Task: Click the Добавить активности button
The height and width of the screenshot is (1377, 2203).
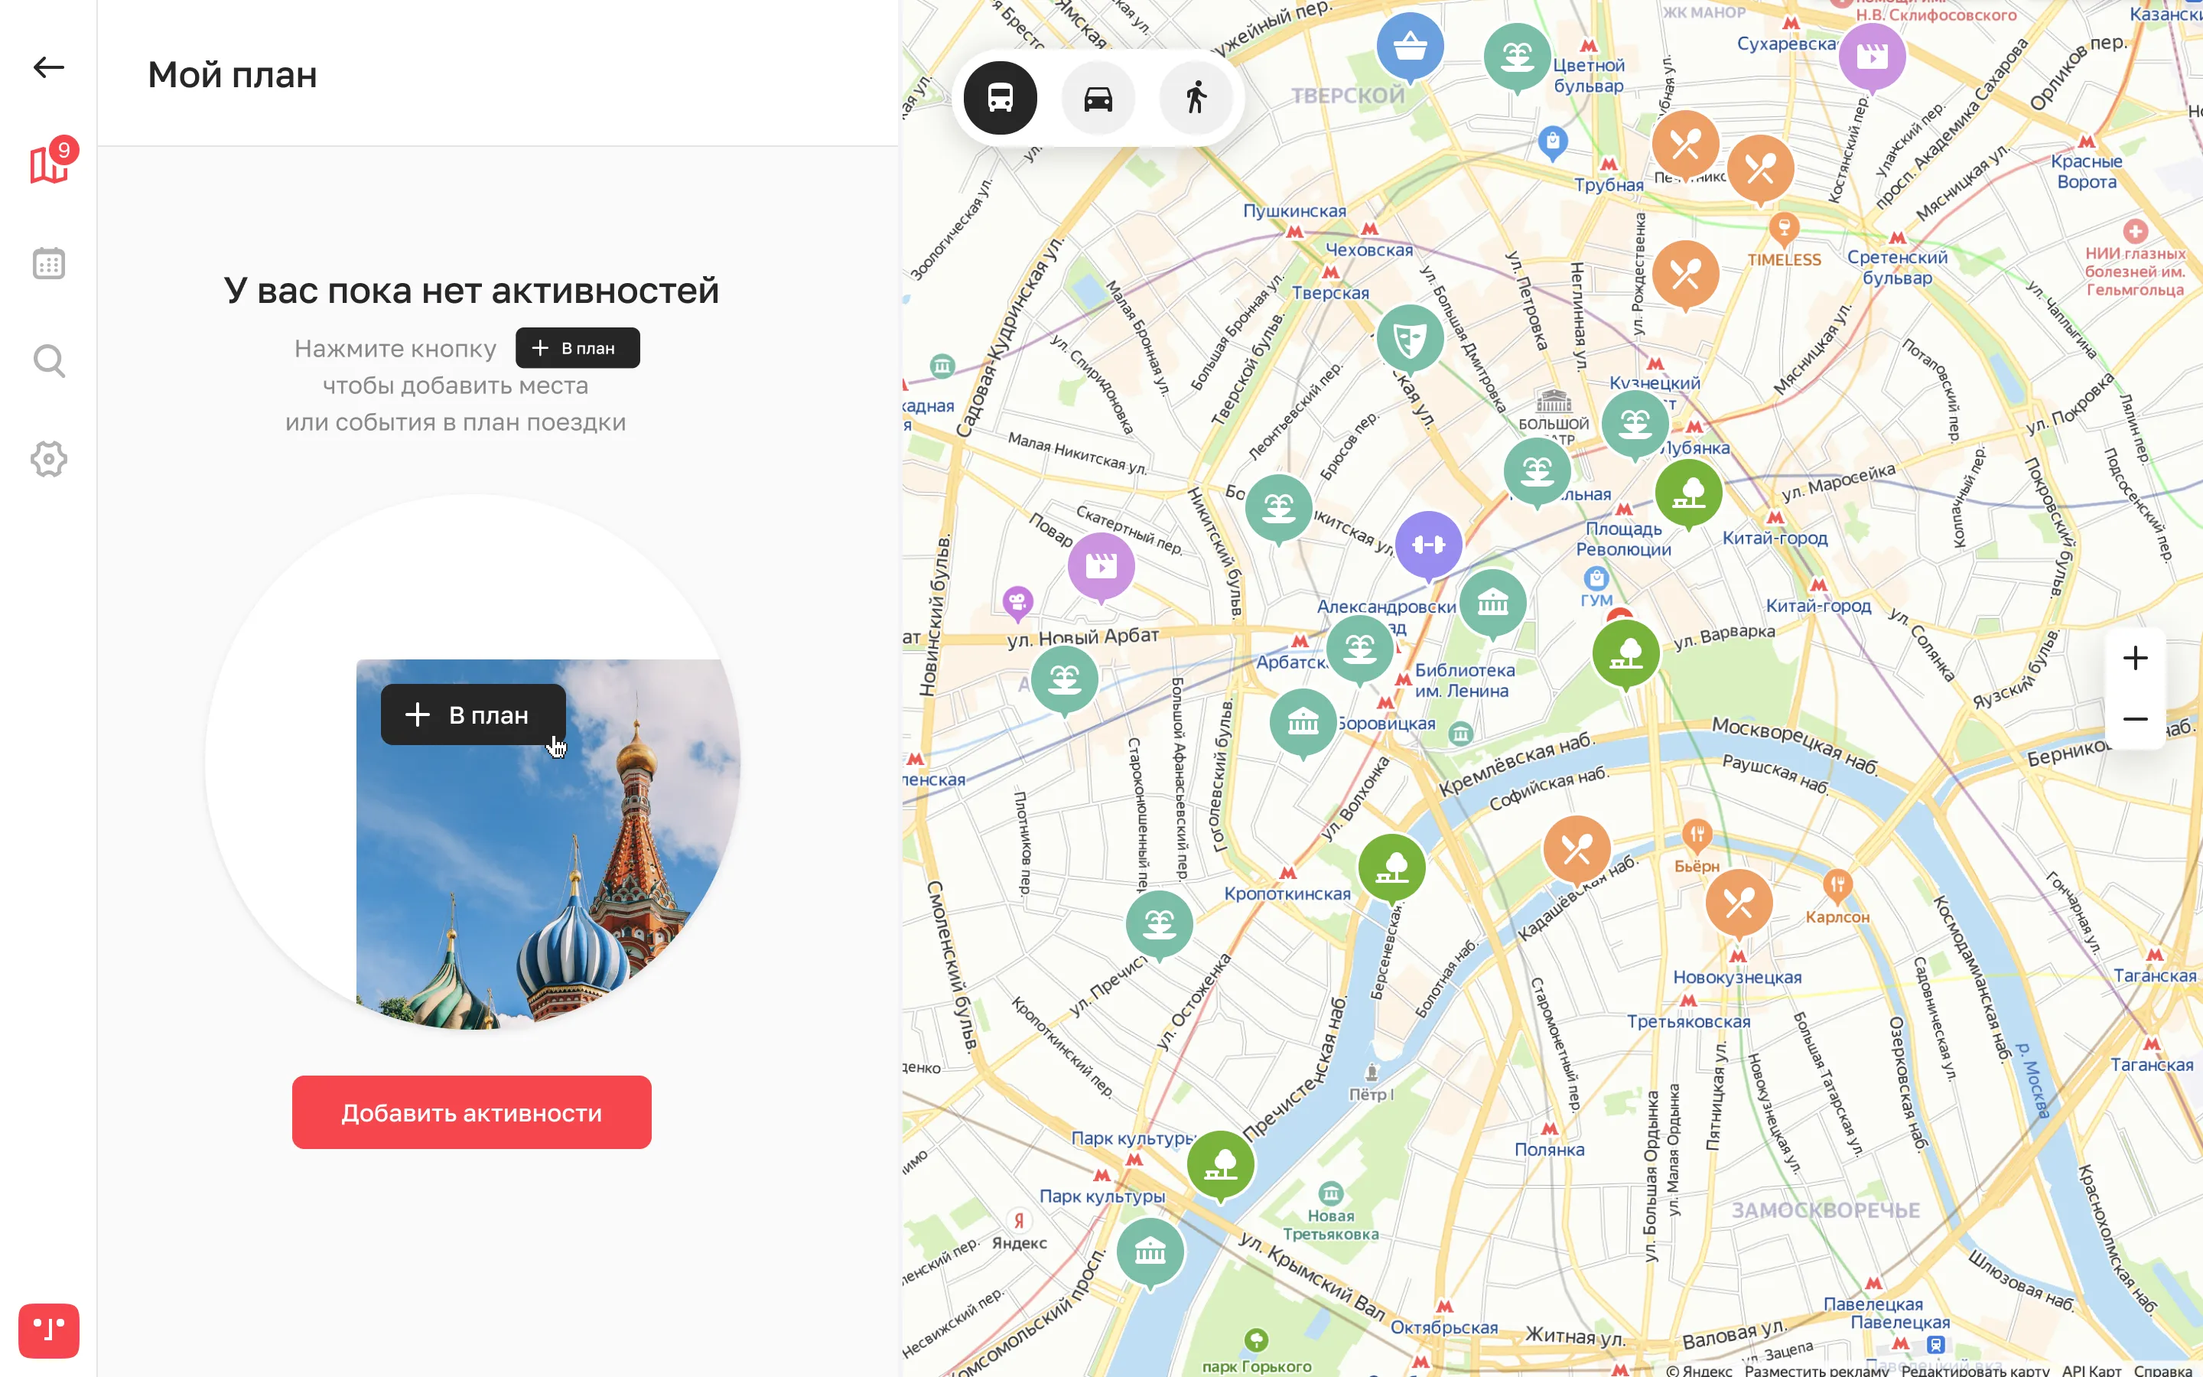Action: (471, 1112)
